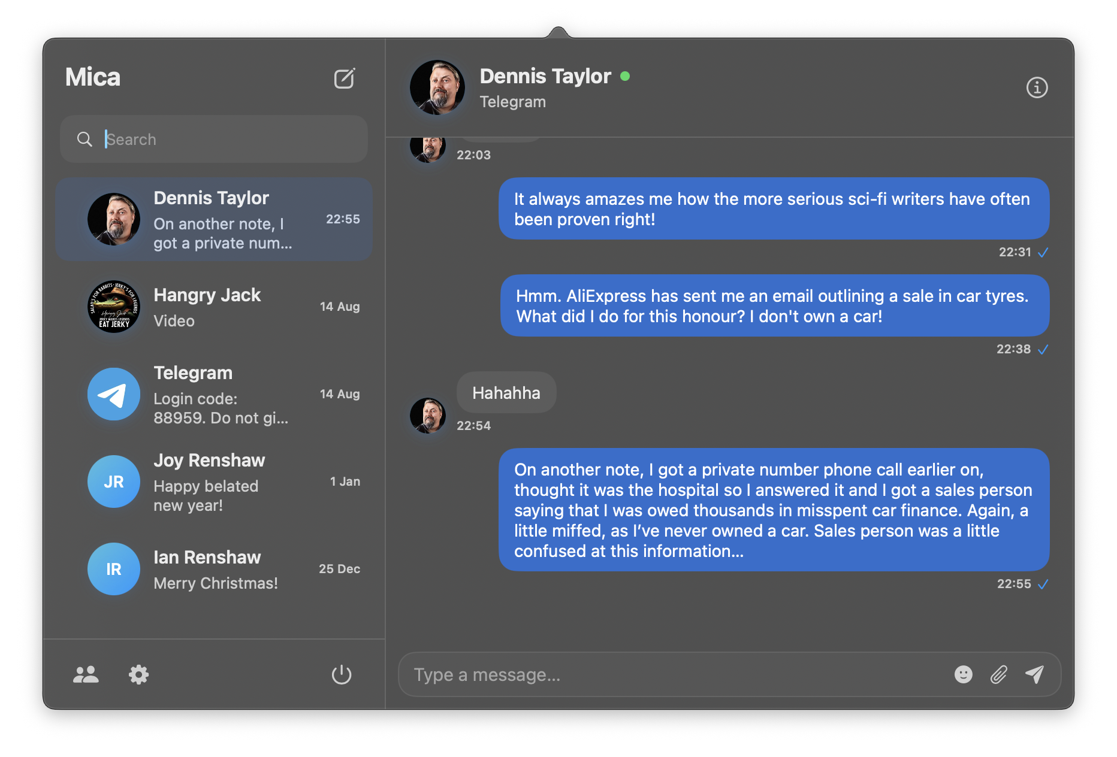Click Dennis Taylor's avatar beside the Hahahha message
The height and width of the screenshot is (757, 1117).
[x=428, y=416]
